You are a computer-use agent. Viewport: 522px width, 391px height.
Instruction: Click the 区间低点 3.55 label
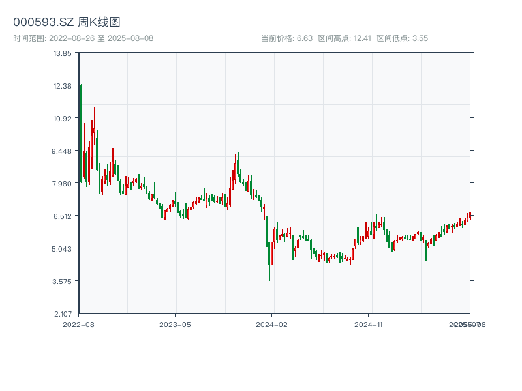click(x=402, y=38)
